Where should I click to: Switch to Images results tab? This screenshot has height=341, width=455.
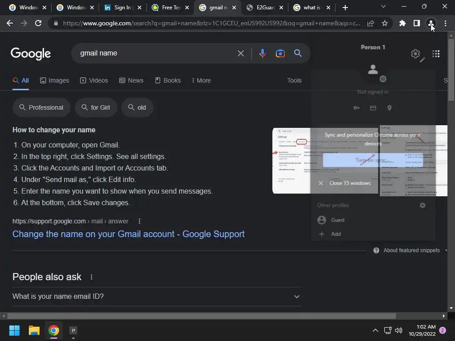pyautogui.click(x=55, y=80)
